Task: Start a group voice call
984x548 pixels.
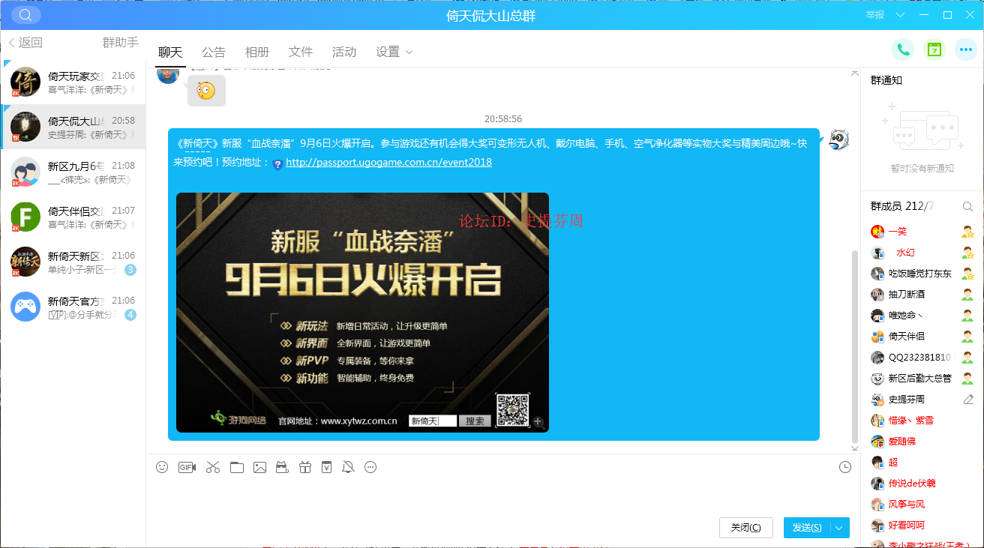Action: pyautogui.click(x=903, y=49)
